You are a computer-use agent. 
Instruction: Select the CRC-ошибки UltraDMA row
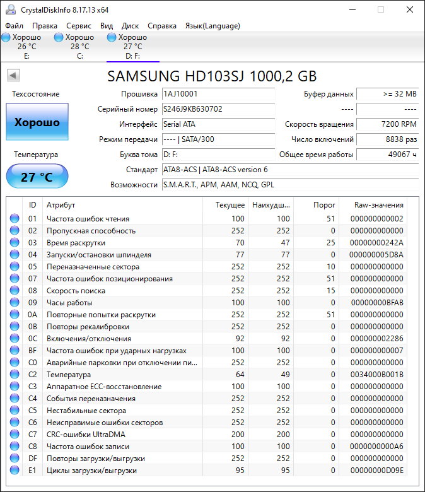pos(207,434)
